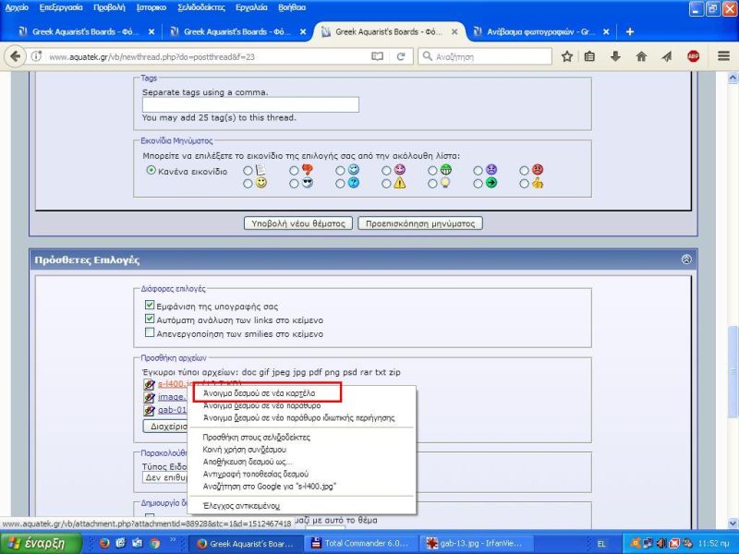Image resolution: width=739 pixels, height=554 pixels.
Task: Select the 'Κανένα εικονίδιο' radio button
Action: (x=151, y=171)
